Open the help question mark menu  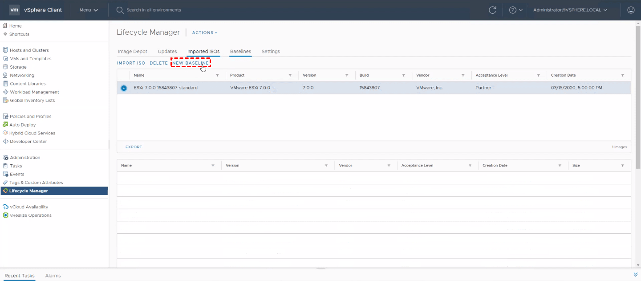515,10
